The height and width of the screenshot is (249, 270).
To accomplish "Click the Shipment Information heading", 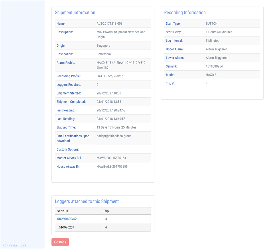I will pyautogui.click(x=75, y=13).
